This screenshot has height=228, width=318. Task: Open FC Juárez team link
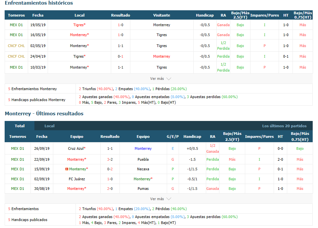pyautogui.click(x=77, y=179)
